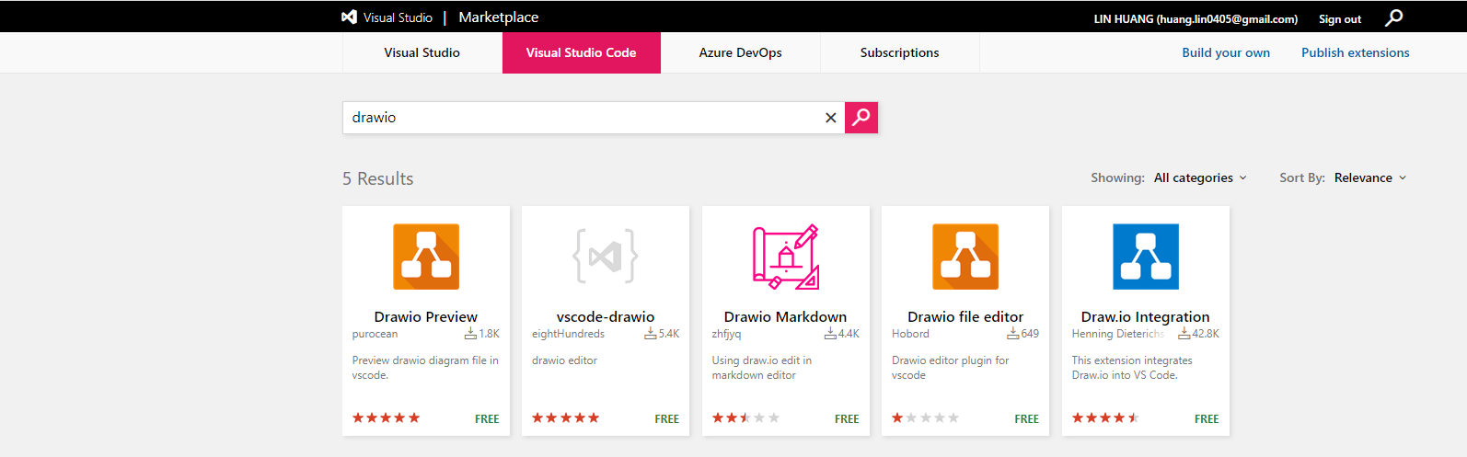Open the Drawio Markdown extension title

point(785,316)
